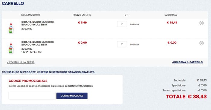Click 'aggiorna' link for the free product

(134, 44)
